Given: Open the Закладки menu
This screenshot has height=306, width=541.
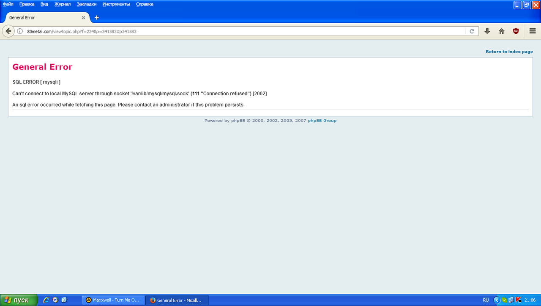Looking at the screenshot, I should click(x=87, y=4).
